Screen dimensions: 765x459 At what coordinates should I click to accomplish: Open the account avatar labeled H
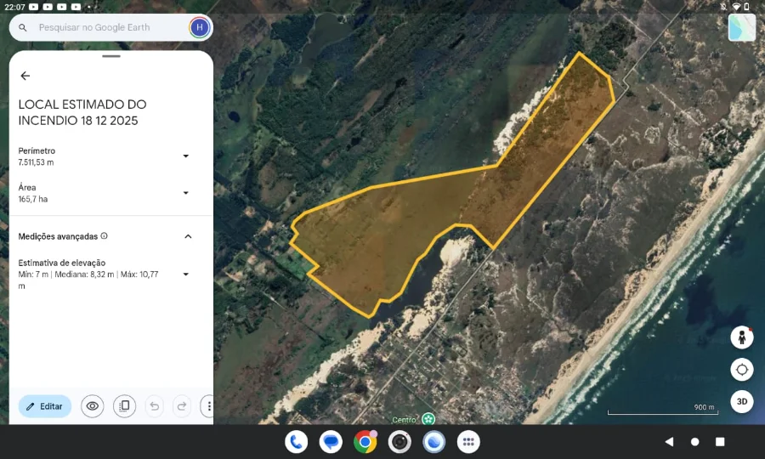[x=199, y=28]
